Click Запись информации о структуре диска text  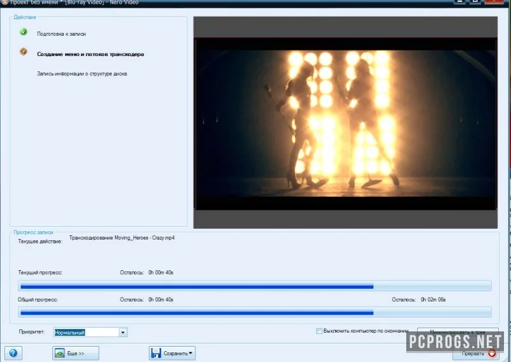point(82,74)
